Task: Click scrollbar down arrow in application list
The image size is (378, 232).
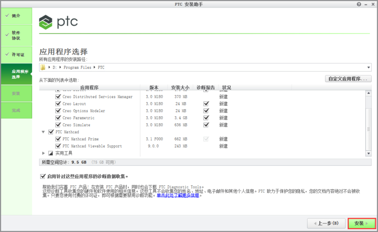Action: click(x=369, y=153)
